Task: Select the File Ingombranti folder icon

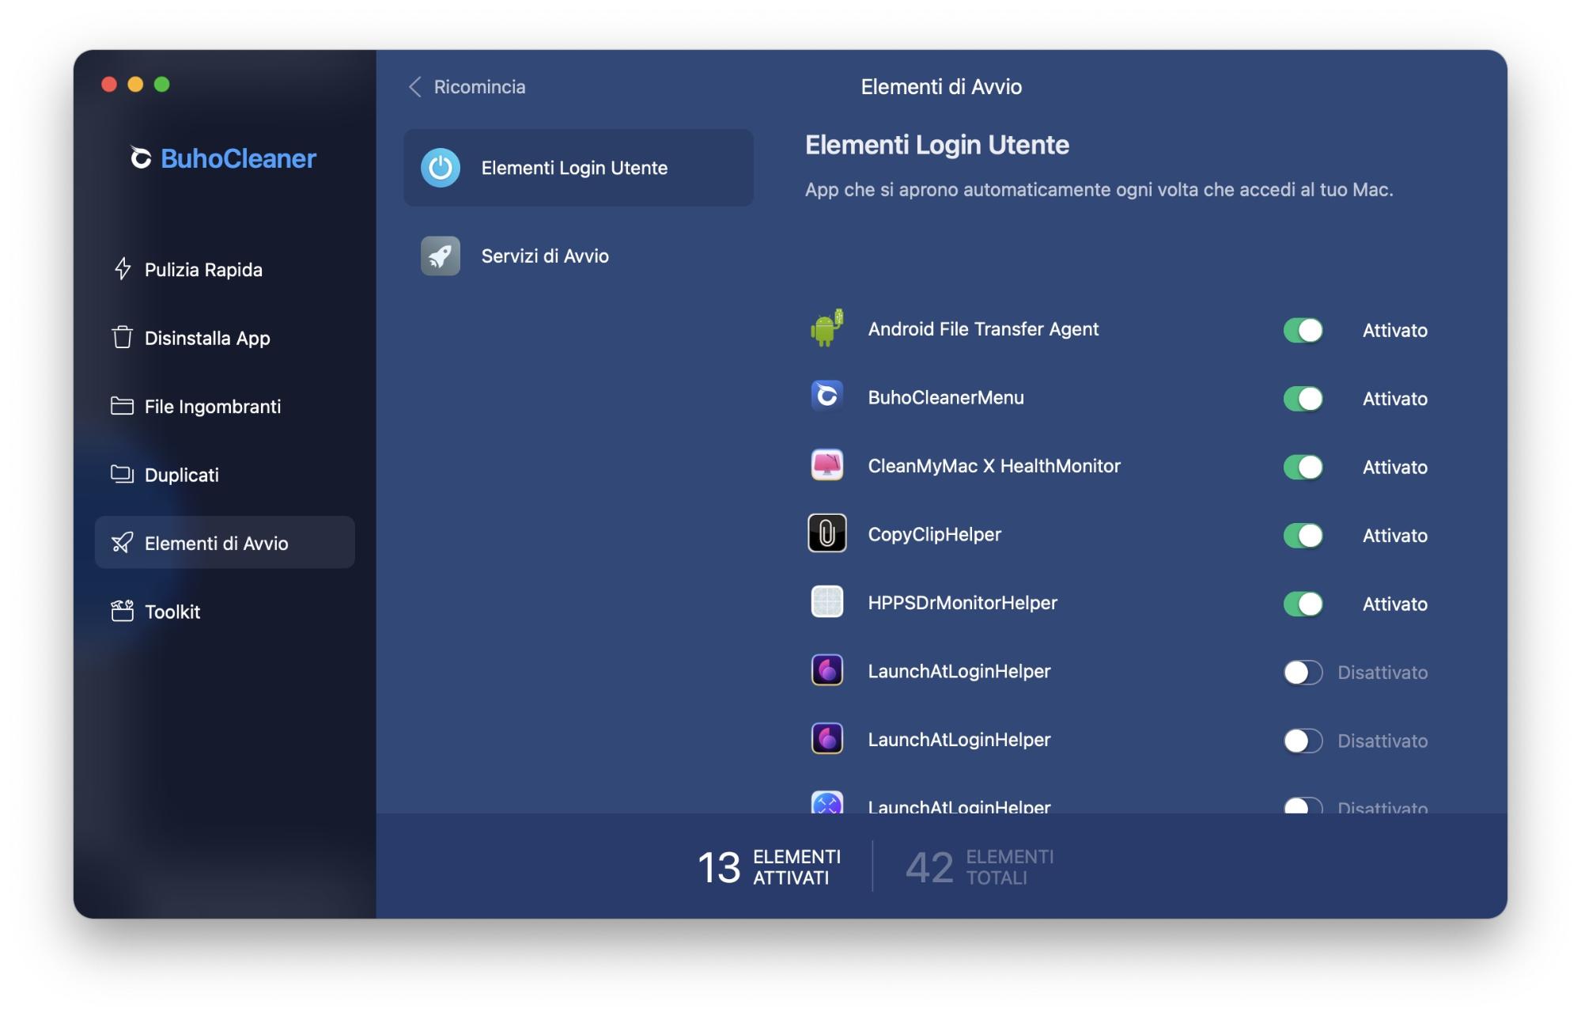Action: [122, 406]
